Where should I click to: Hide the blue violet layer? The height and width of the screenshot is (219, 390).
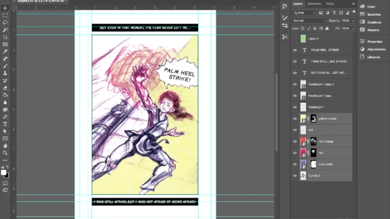[x=295, y=164]
